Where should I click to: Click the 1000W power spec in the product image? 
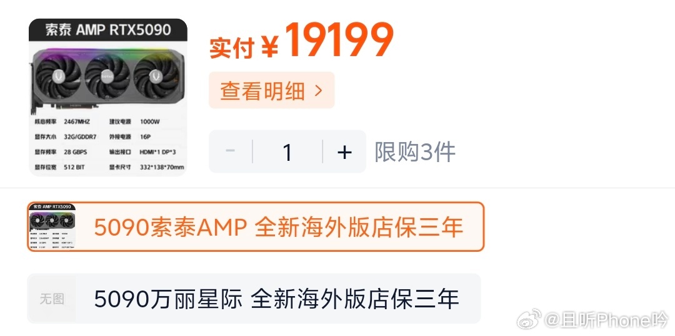pyautogui.click(x=150, y=122)
